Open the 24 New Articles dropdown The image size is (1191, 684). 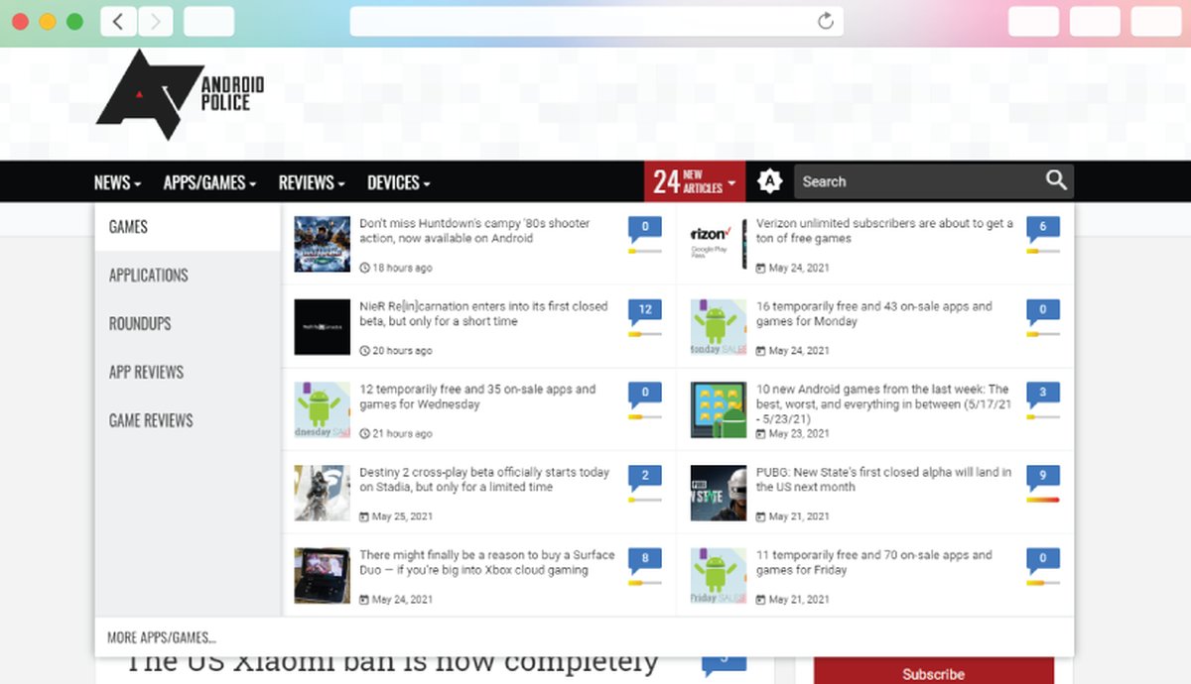click(x=695, y=182)
